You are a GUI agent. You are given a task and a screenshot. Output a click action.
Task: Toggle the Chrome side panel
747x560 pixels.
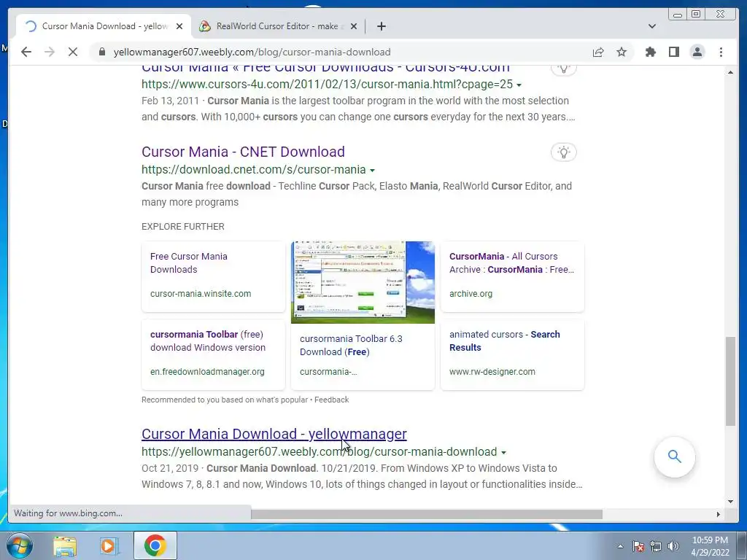[x=673, y=52]
